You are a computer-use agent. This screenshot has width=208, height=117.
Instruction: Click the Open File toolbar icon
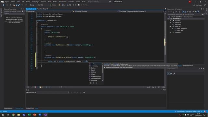tap(14, 5)
